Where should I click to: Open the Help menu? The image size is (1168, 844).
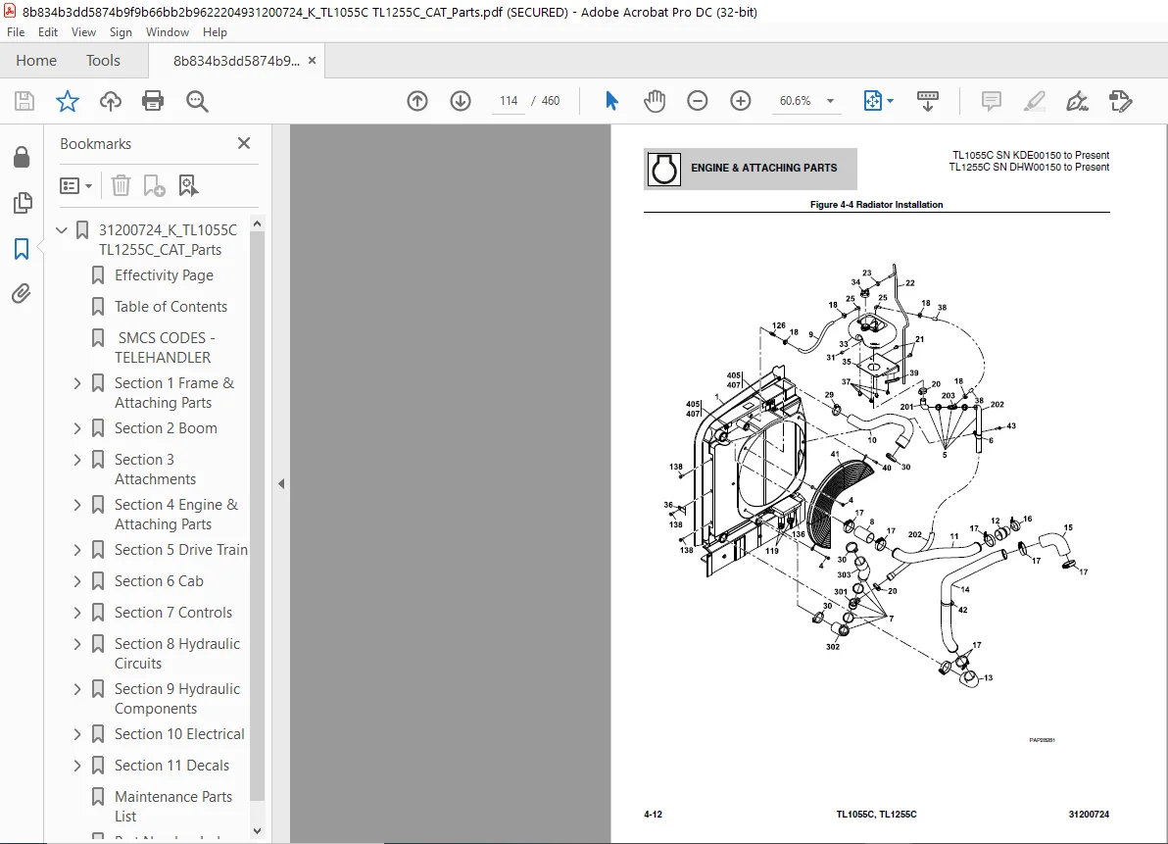coord(215,32)
